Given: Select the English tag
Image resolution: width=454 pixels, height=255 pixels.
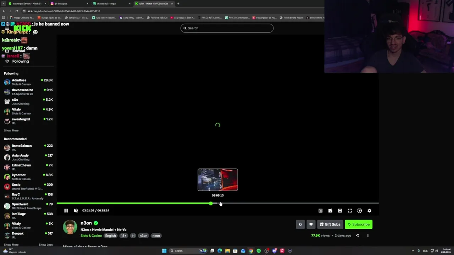Looking at the screenshot, I should [110, 236].
